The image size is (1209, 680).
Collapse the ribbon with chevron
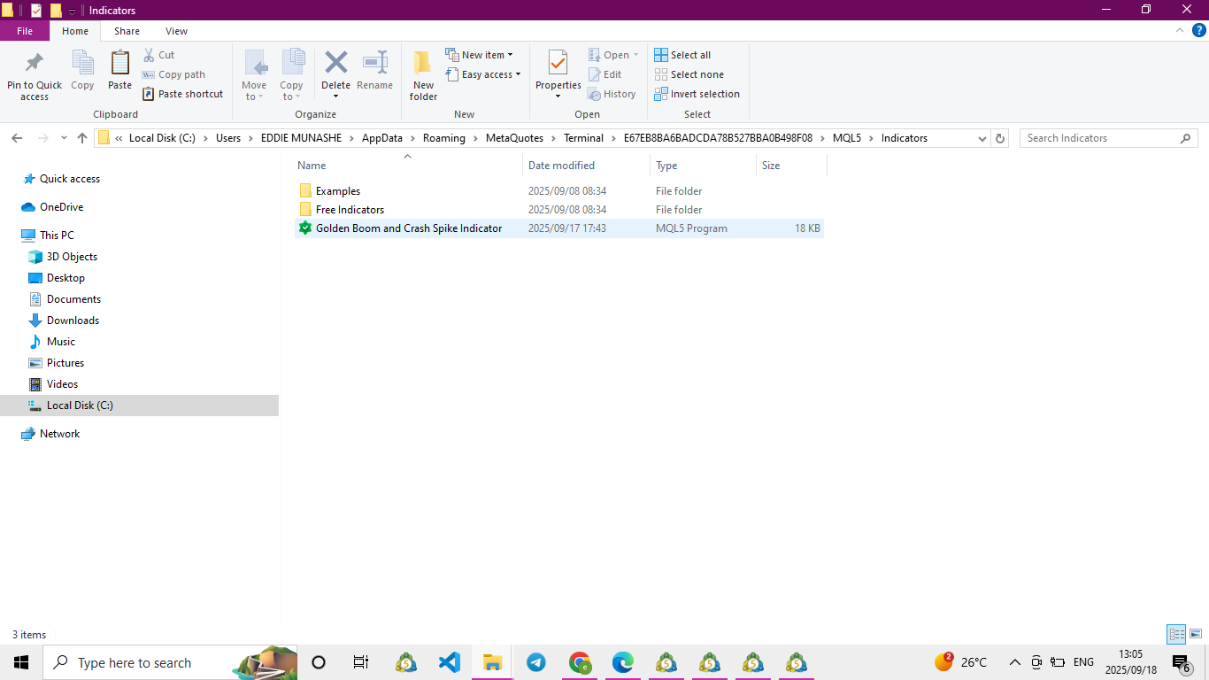1180,30
